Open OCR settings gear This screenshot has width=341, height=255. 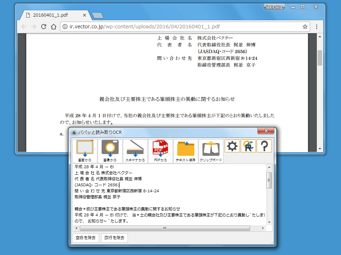(x=232, y=146)
